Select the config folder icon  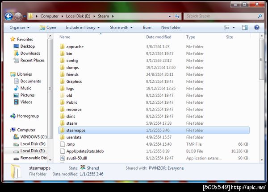63,61
